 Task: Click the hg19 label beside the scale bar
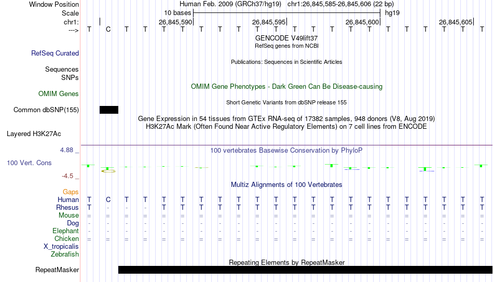[x=392, y=13]
